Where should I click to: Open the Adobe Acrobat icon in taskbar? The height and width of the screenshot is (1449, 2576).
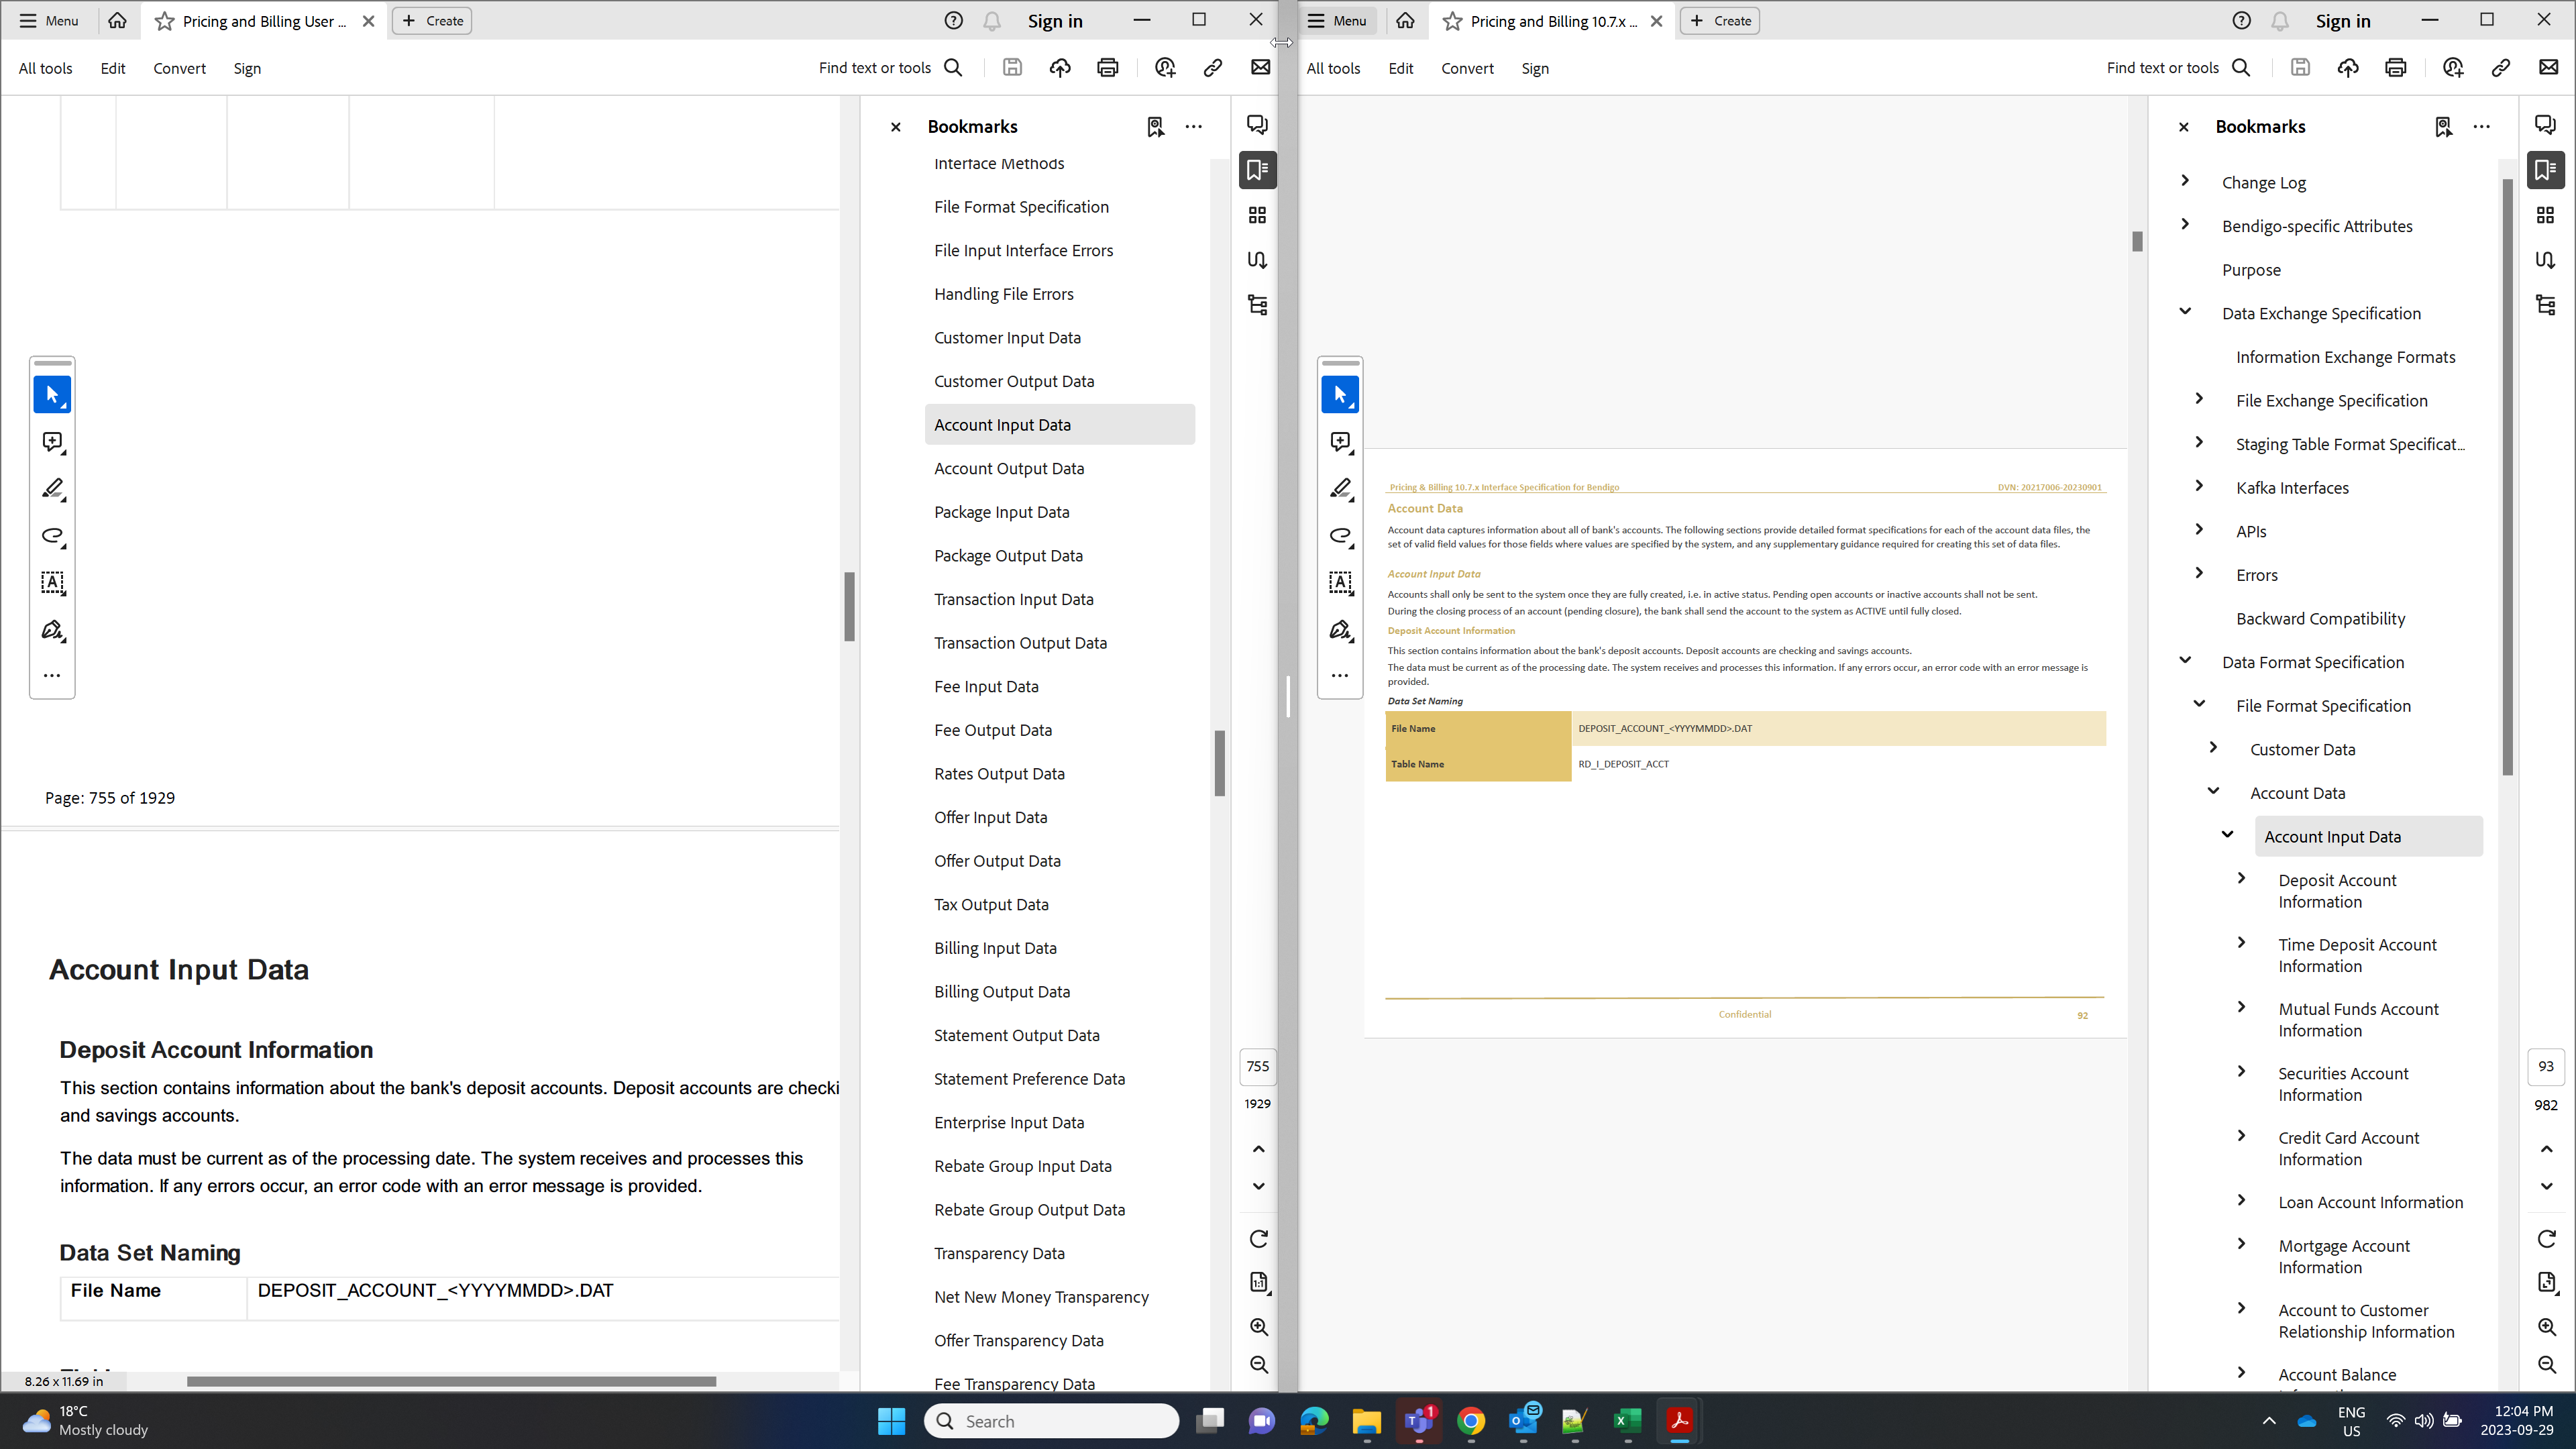[x=1679, y=1420]
